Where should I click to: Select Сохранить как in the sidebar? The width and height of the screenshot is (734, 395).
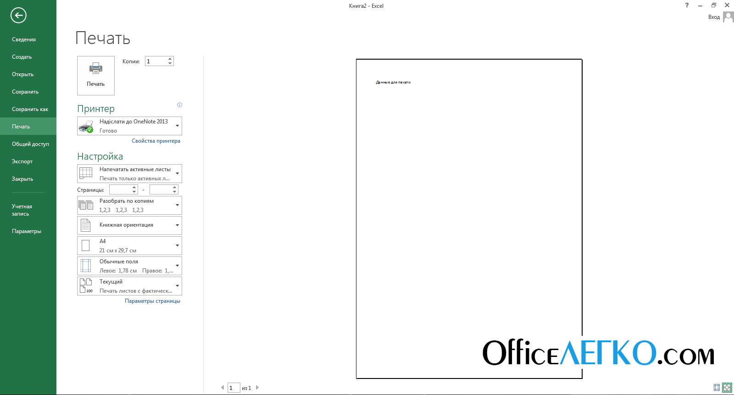point(28,109)
